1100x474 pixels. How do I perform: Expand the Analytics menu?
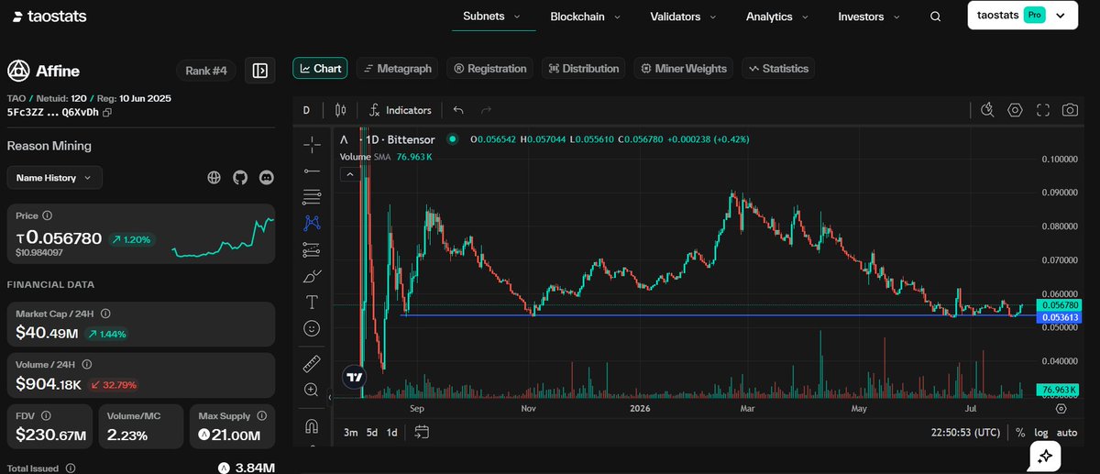[775, 17]
